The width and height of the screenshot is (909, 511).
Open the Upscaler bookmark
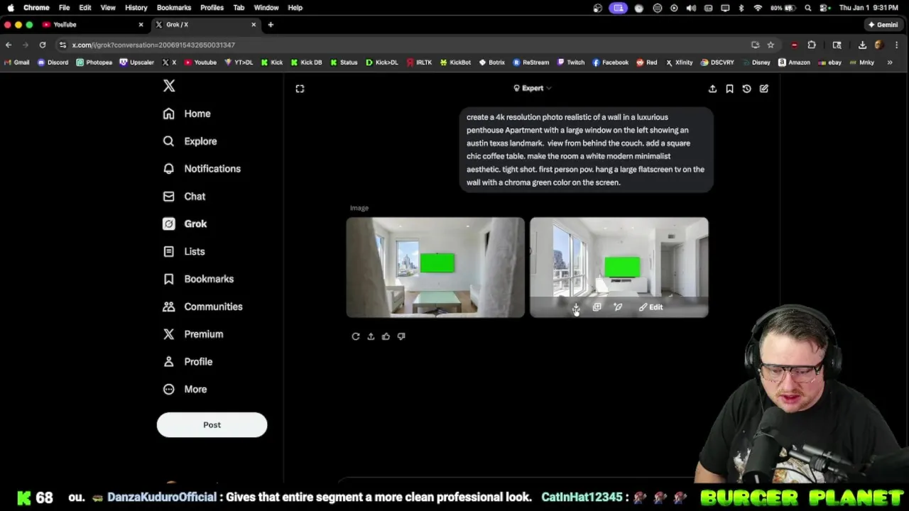click(x=137, y=62)
